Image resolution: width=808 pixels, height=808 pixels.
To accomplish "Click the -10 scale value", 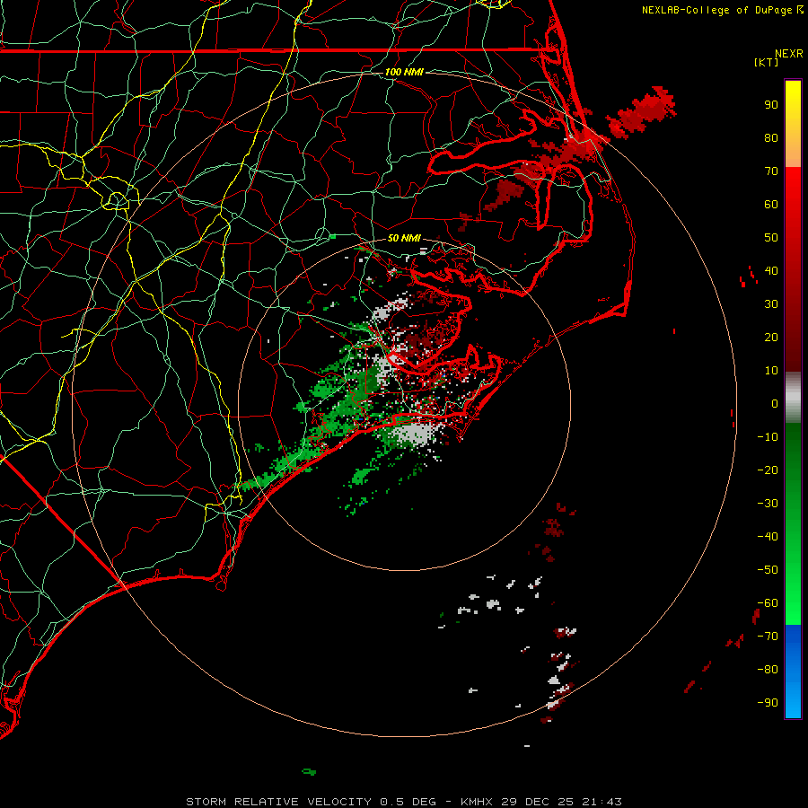I will 768,437.
